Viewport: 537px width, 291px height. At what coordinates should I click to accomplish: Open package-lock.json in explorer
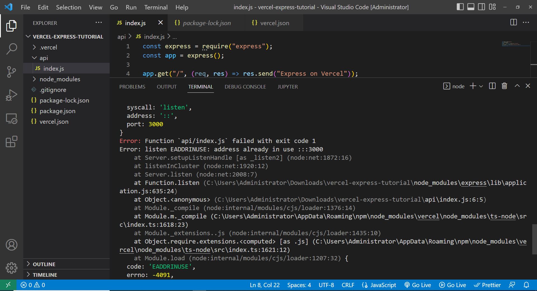click(x=67, y=100)
